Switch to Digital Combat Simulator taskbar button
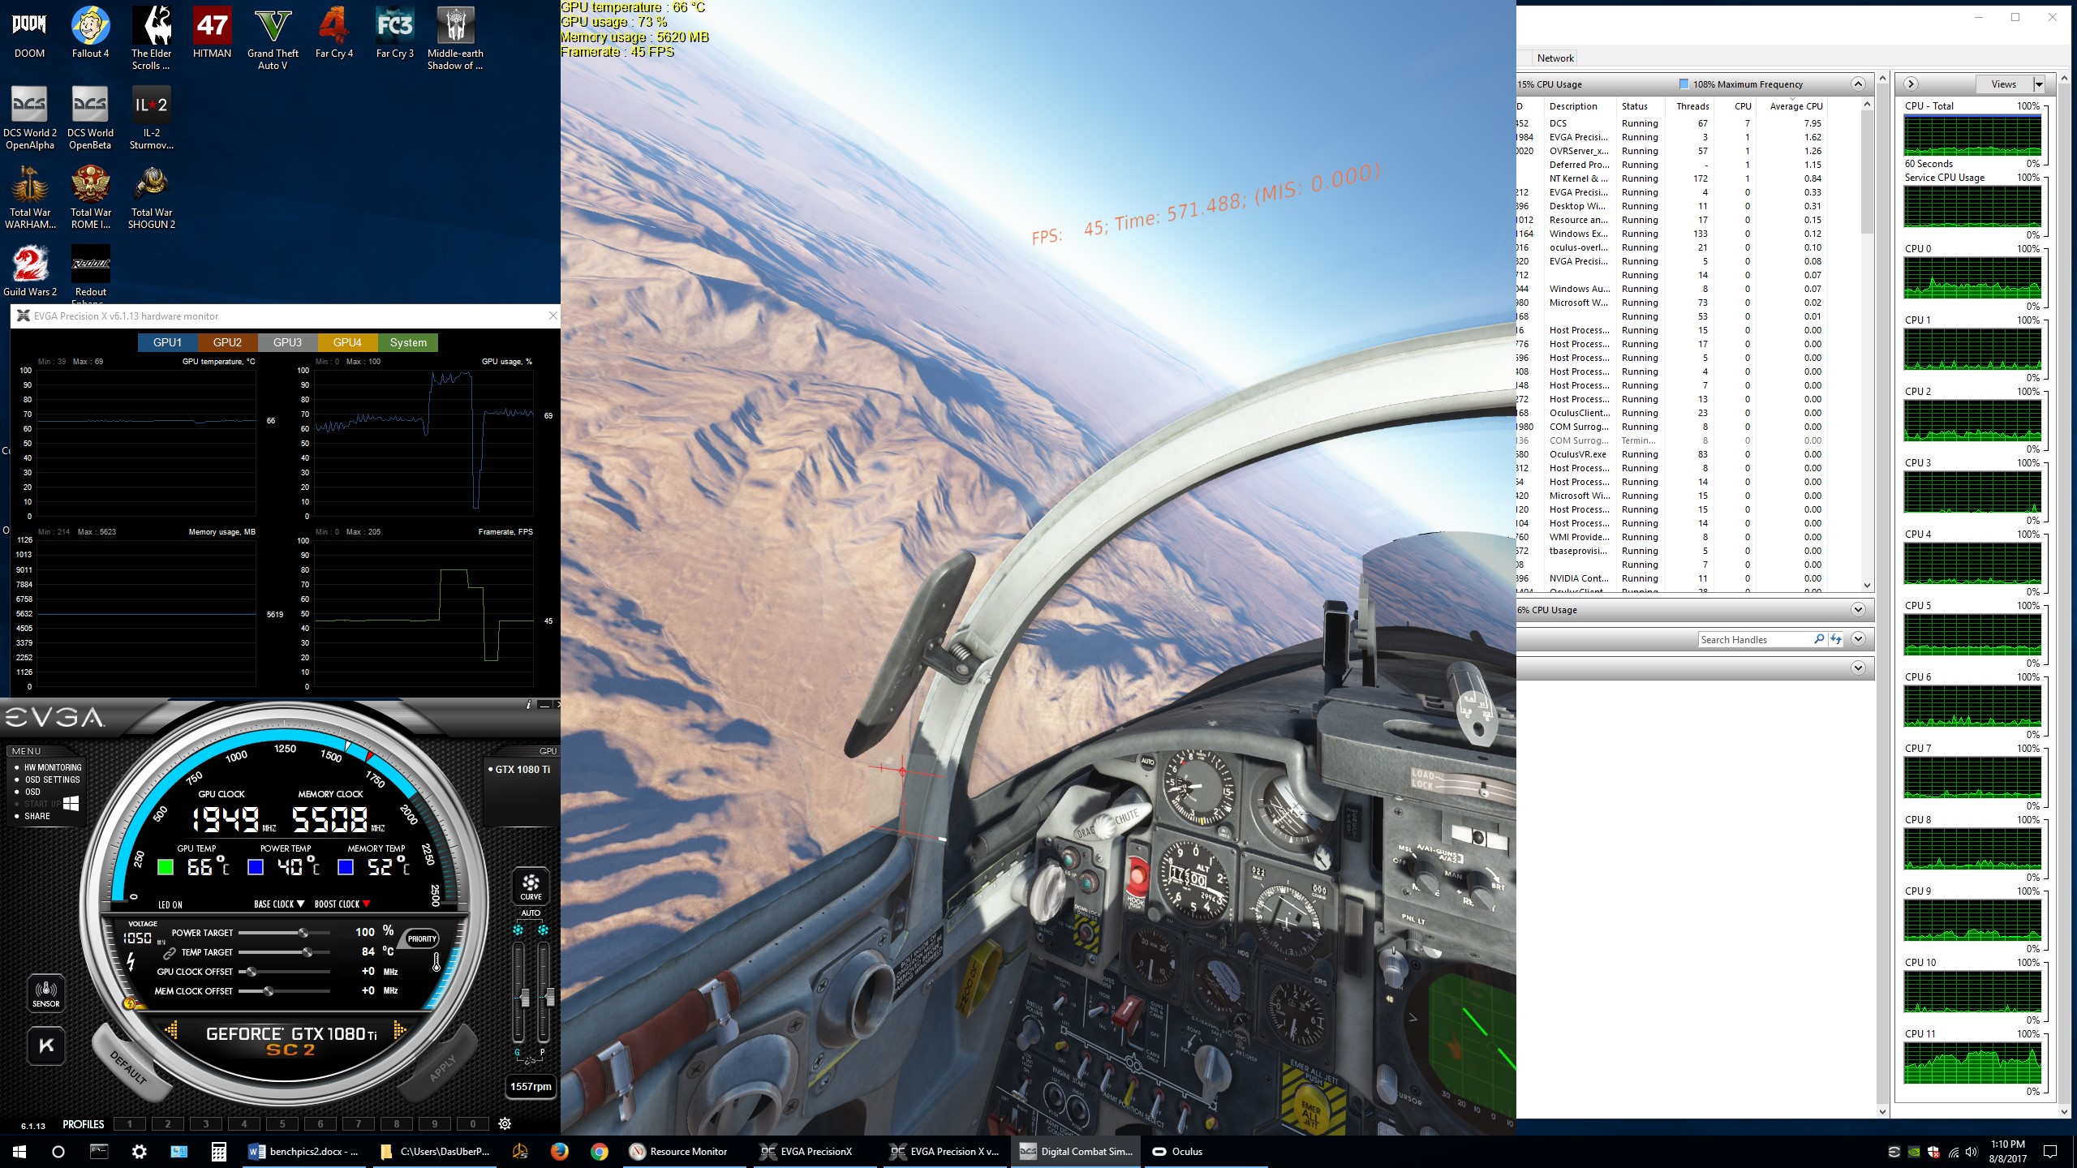Viewport: 2077px width, 1168px height. coord(1077,1151)
